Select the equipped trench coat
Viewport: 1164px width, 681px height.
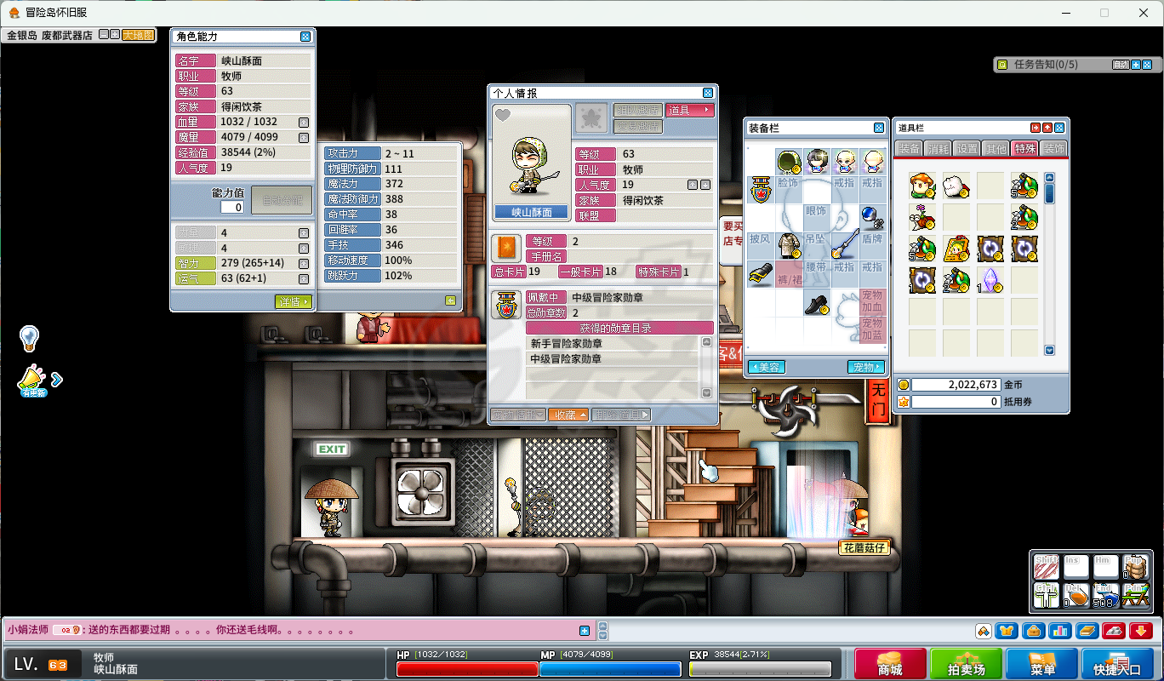pyautogui.click(x=789, y=245)
